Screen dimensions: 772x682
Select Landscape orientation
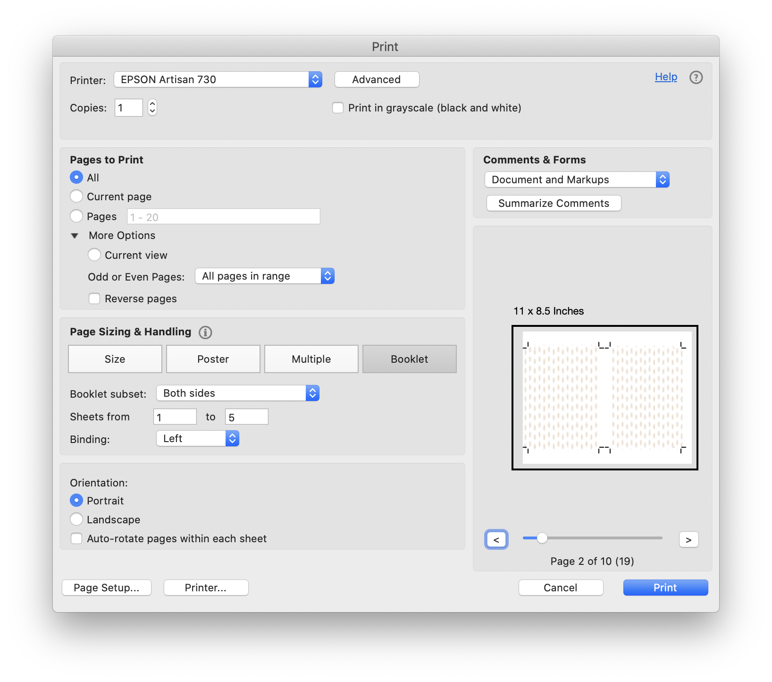click(76, 519)
